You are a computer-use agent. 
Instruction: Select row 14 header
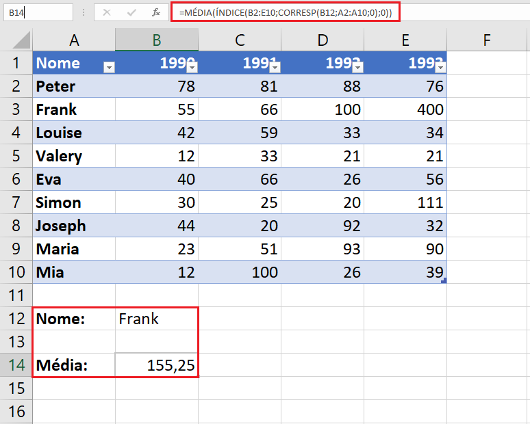pos(16,365)
